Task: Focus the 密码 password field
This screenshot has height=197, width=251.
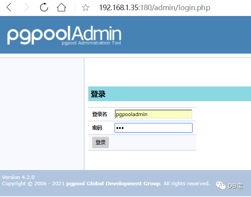Action: [153, 128]
